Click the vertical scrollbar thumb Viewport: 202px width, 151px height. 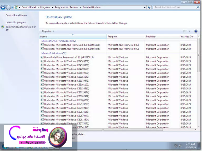tap(199, 55)
